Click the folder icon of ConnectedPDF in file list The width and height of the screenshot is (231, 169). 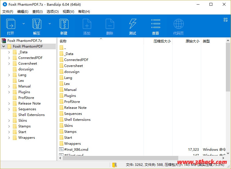coord(61,60)
